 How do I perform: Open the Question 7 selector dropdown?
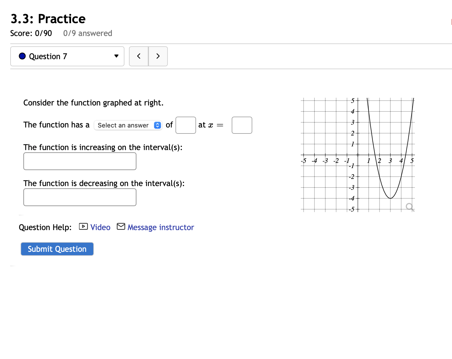click(67, 56)
